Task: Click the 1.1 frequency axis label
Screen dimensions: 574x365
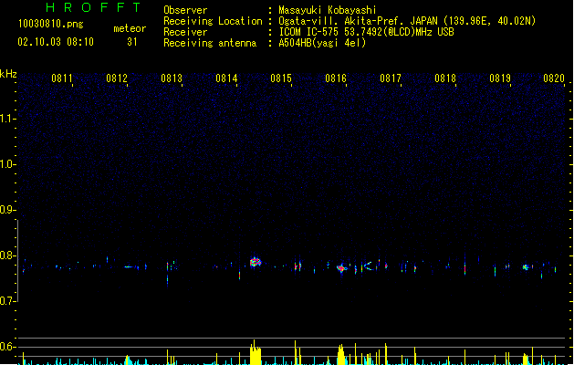Action: click(x=7, y=119)
